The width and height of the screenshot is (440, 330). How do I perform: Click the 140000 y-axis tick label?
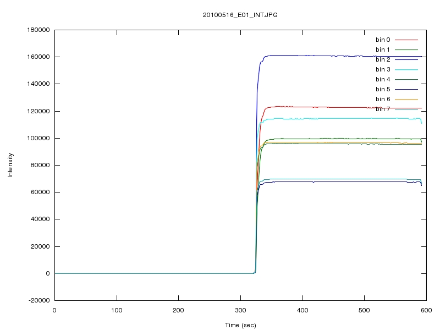point(38,84)
